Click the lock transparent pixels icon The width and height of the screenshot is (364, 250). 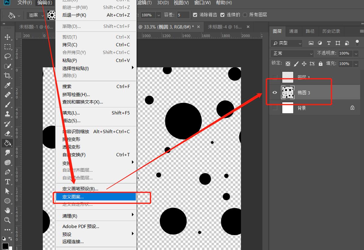288,64
